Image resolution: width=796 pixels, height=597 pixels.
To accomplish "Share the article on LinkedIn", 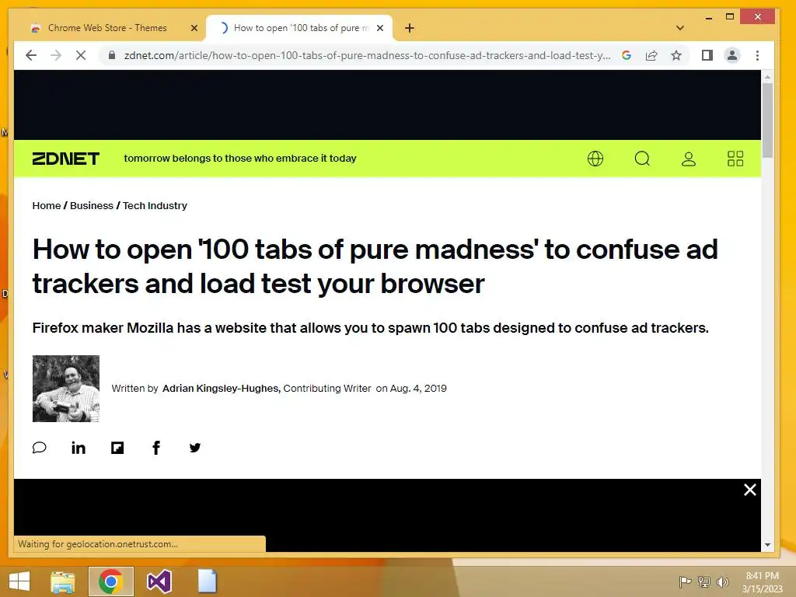I will point(79,447).
